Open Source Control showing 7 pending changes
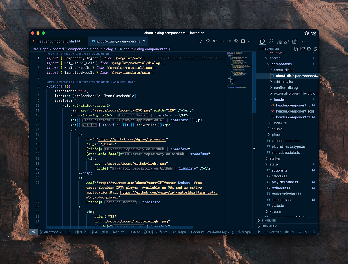The height and width of the screenshot is (264, 348). 278,41
